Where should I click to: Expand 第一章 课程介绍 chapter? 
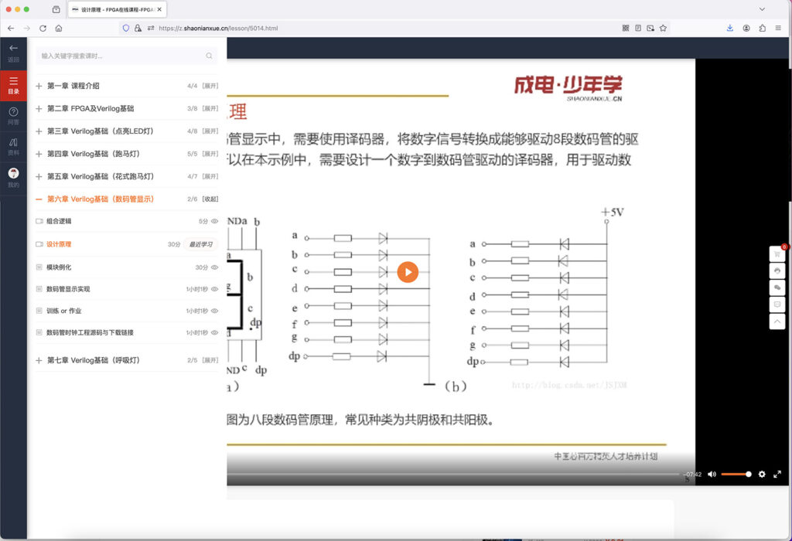[210, 86]
